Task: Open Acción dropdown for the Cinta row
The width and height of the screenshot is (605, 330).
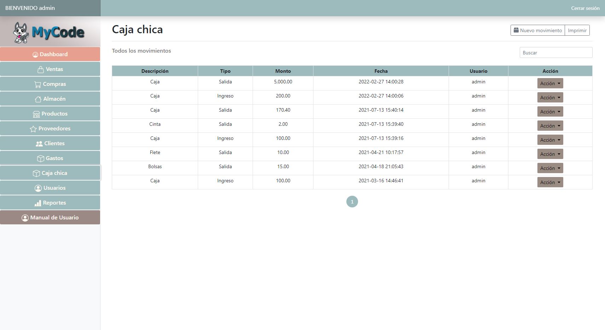Action: (550, 126)
